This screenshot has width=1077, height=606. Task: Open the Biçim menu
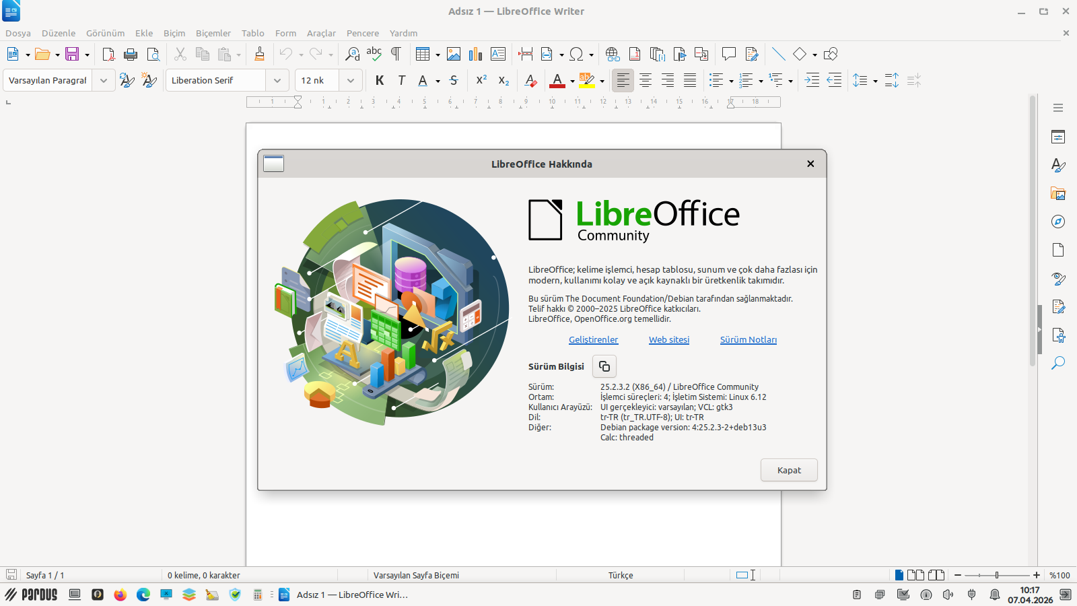pyautogui.click(x=174, y=33)
